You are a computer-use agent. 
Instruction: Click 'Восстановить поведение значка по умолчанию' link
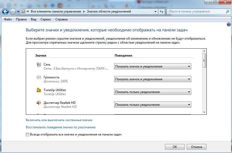(61, 127)
